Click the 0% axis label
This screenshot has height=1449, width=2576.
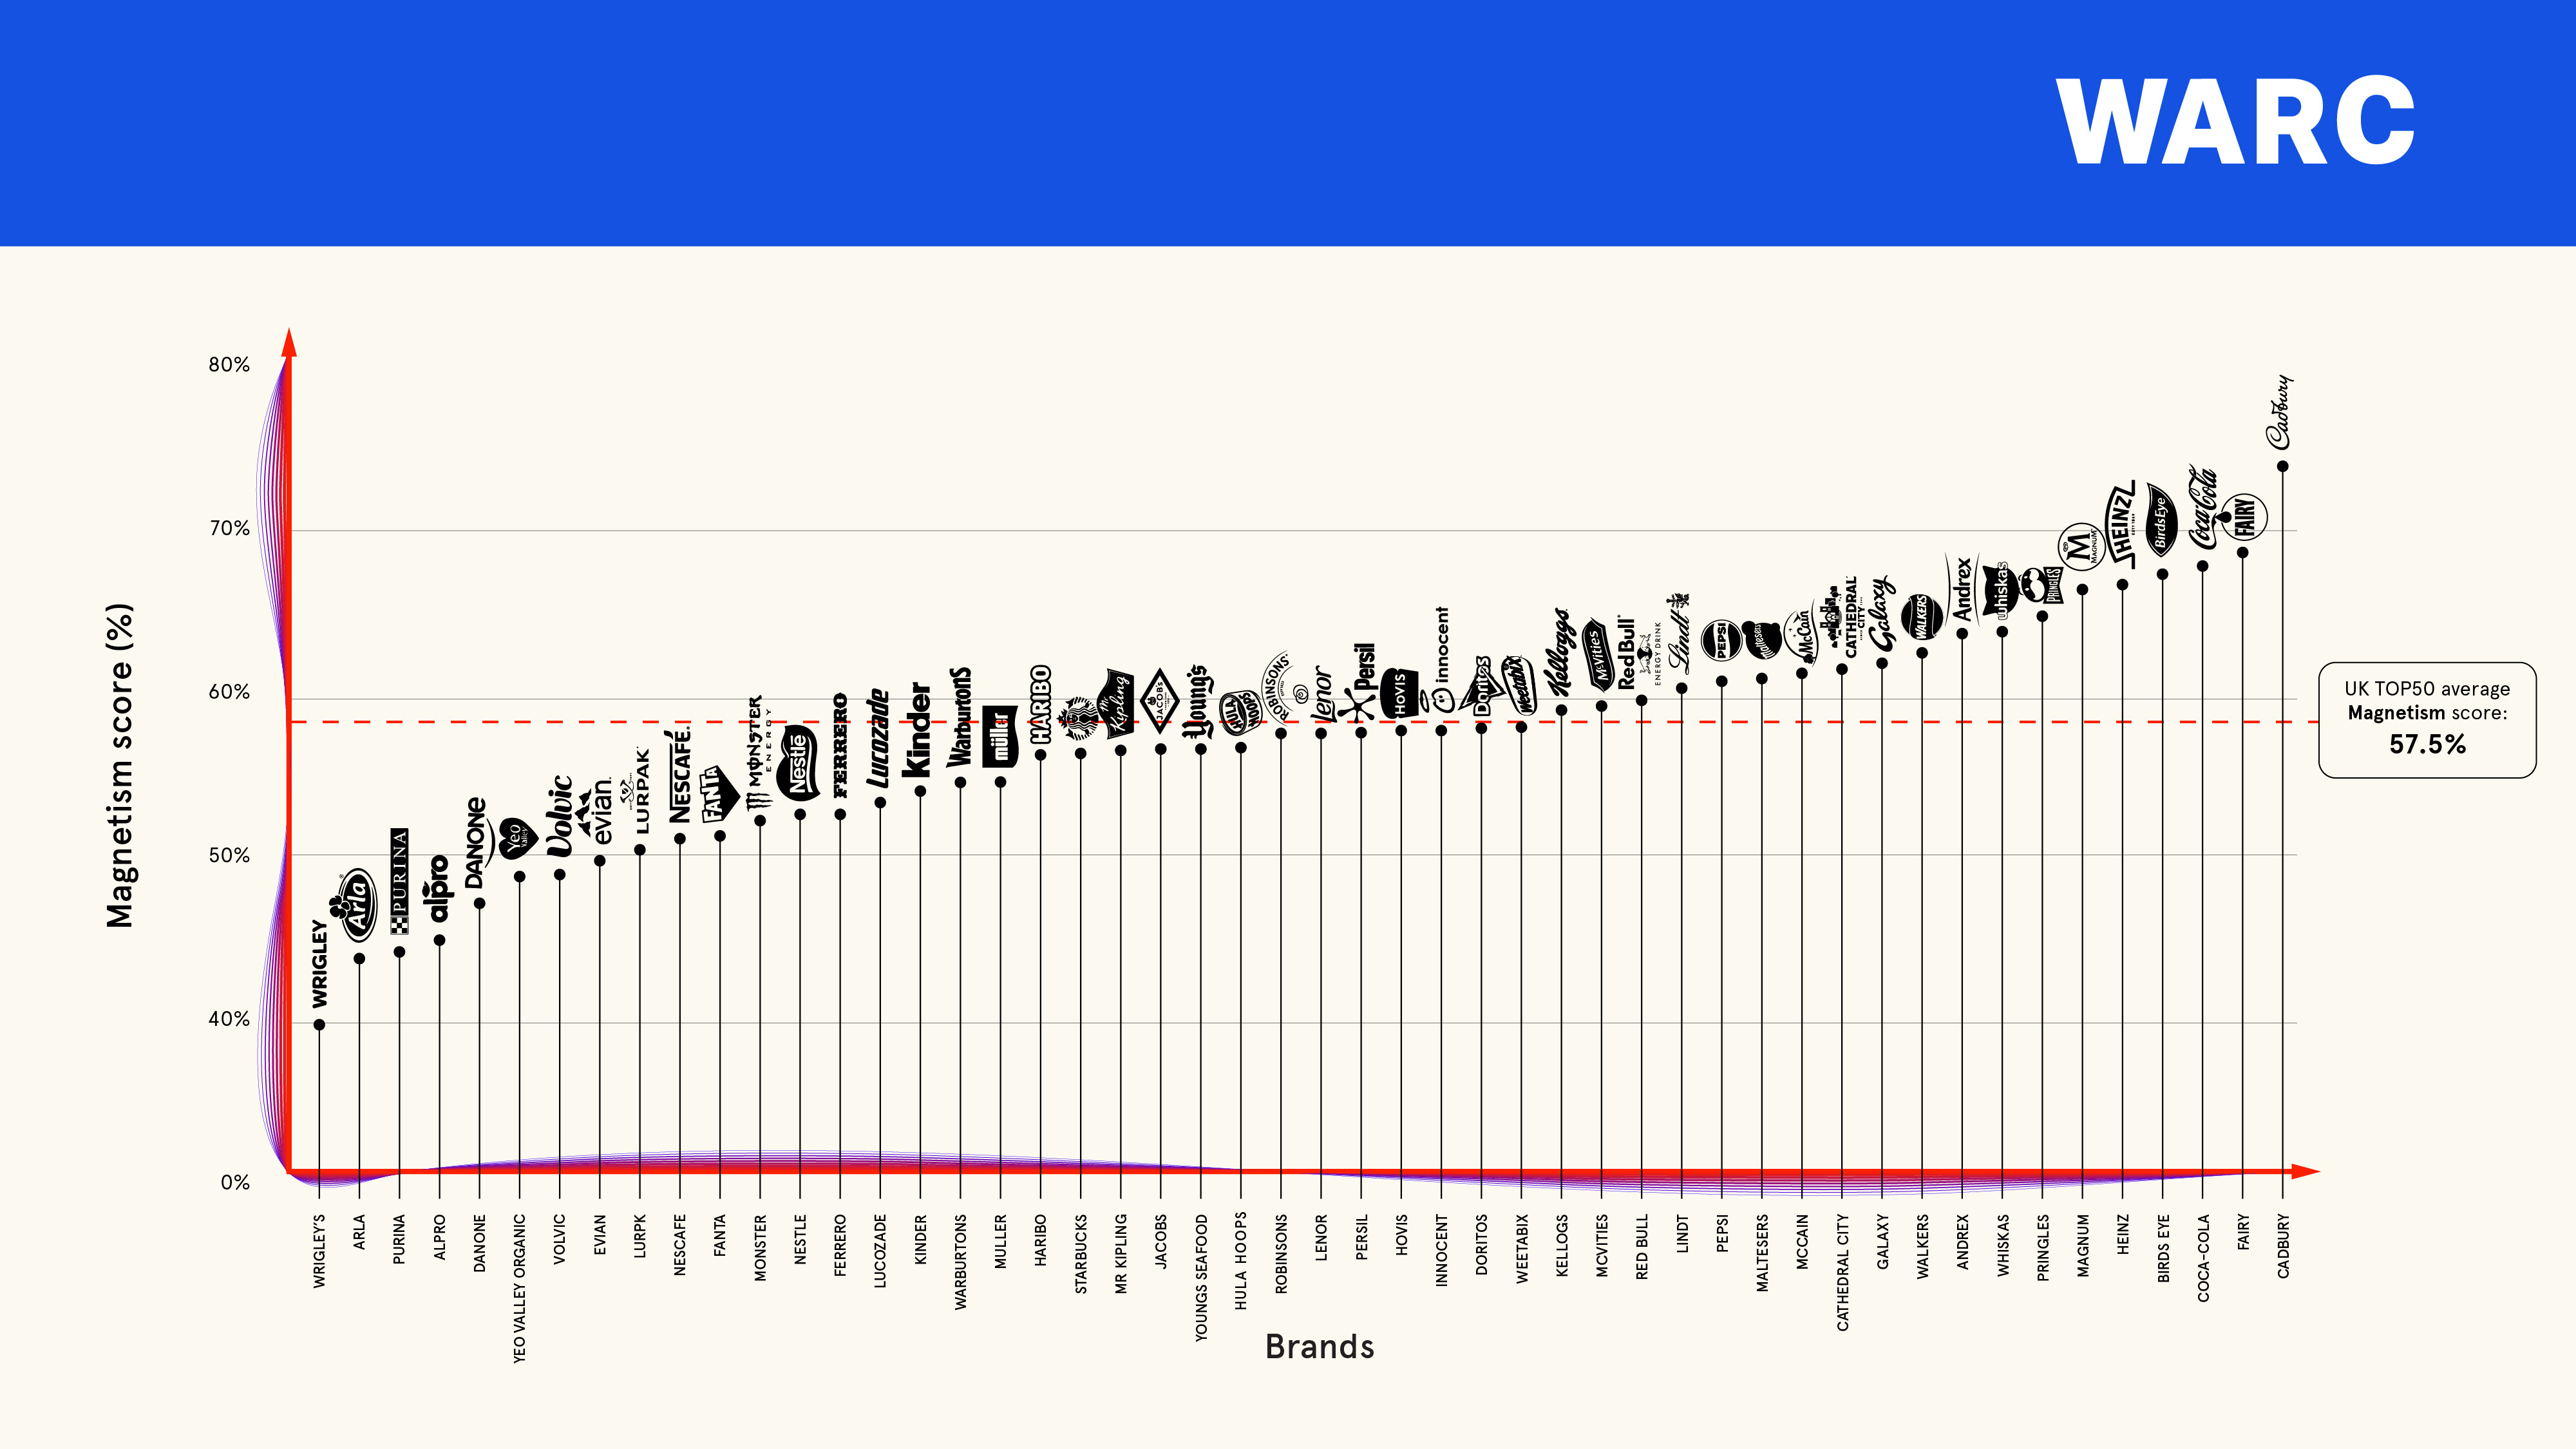click(x=235, y=1183)
